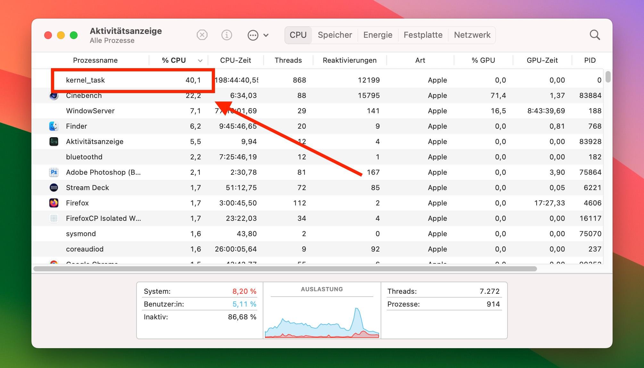Click the stop process icon in toolbar
This screenshot has height=368, width=644.
(202, 35)
